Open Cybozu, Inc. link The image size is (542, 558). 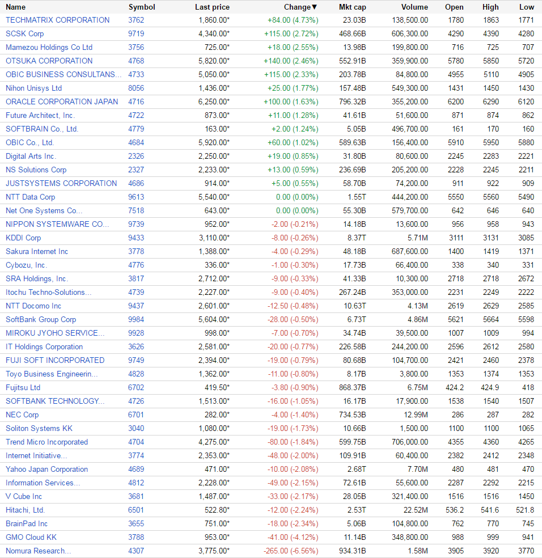[x=26, y=265]
